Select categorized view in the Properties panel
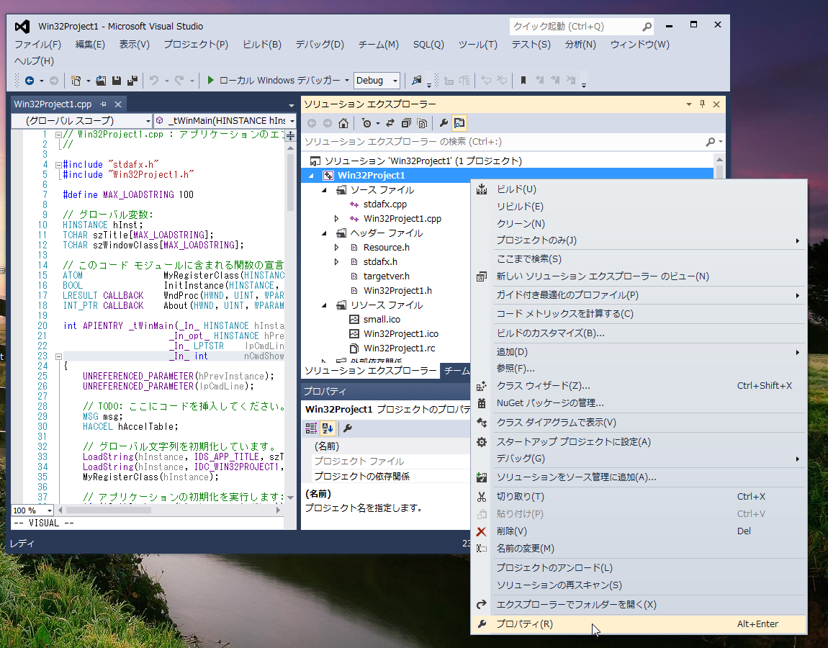Image resolution: width=828 pixels, height=648 pixels. 310,428
